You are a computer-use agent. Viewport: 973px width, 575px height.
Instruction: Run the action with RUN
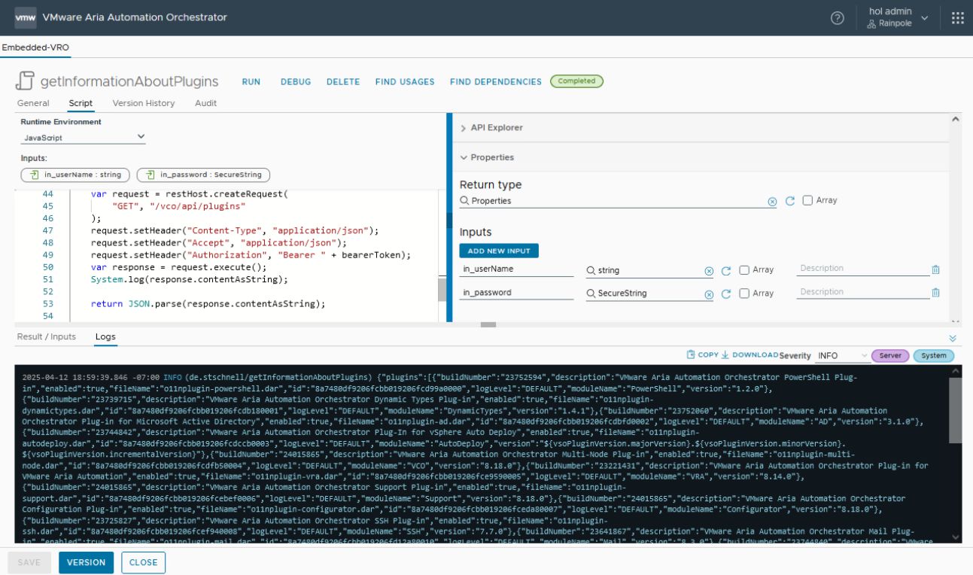tap(251, 81)
